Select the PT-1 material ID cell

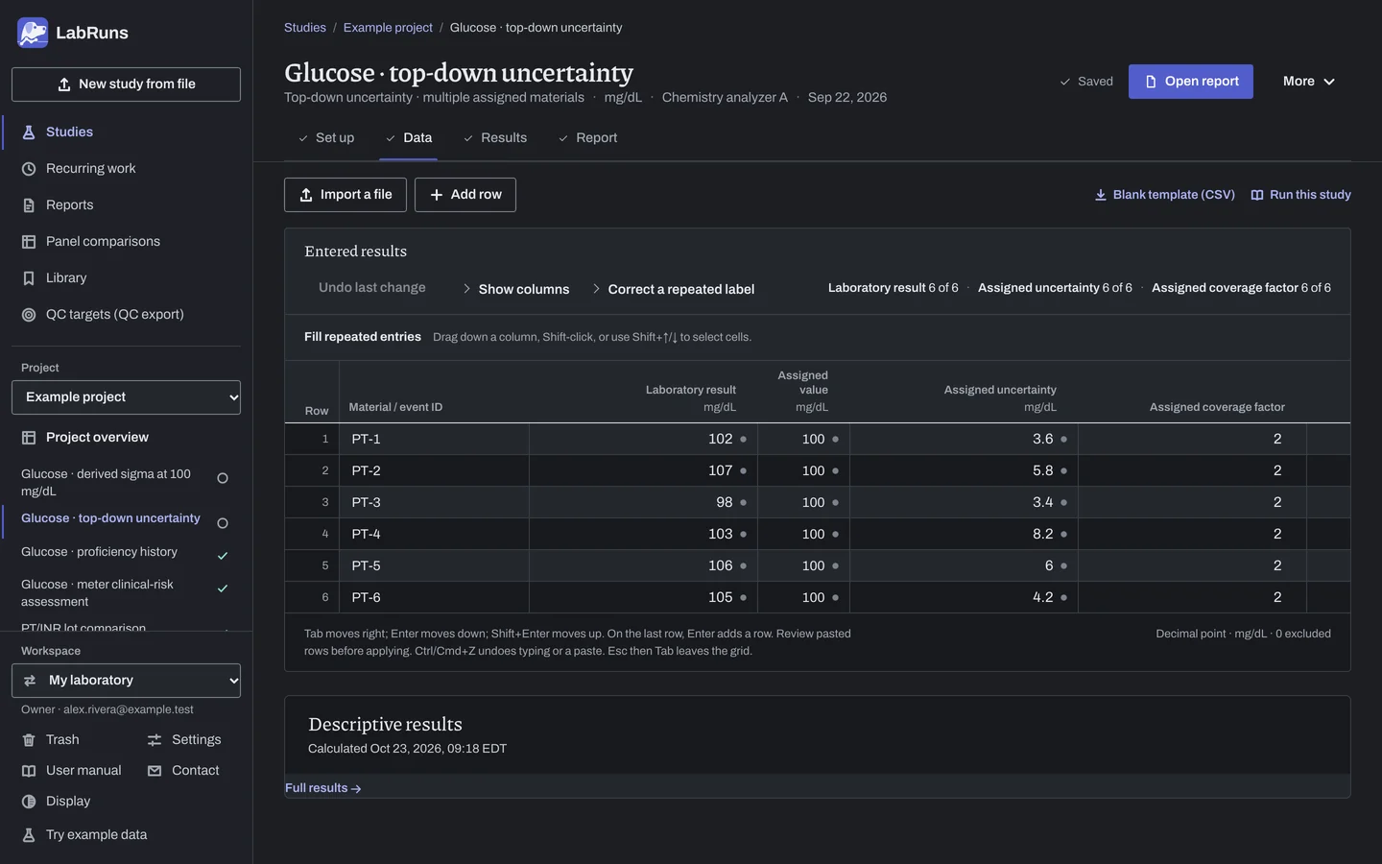435,440
